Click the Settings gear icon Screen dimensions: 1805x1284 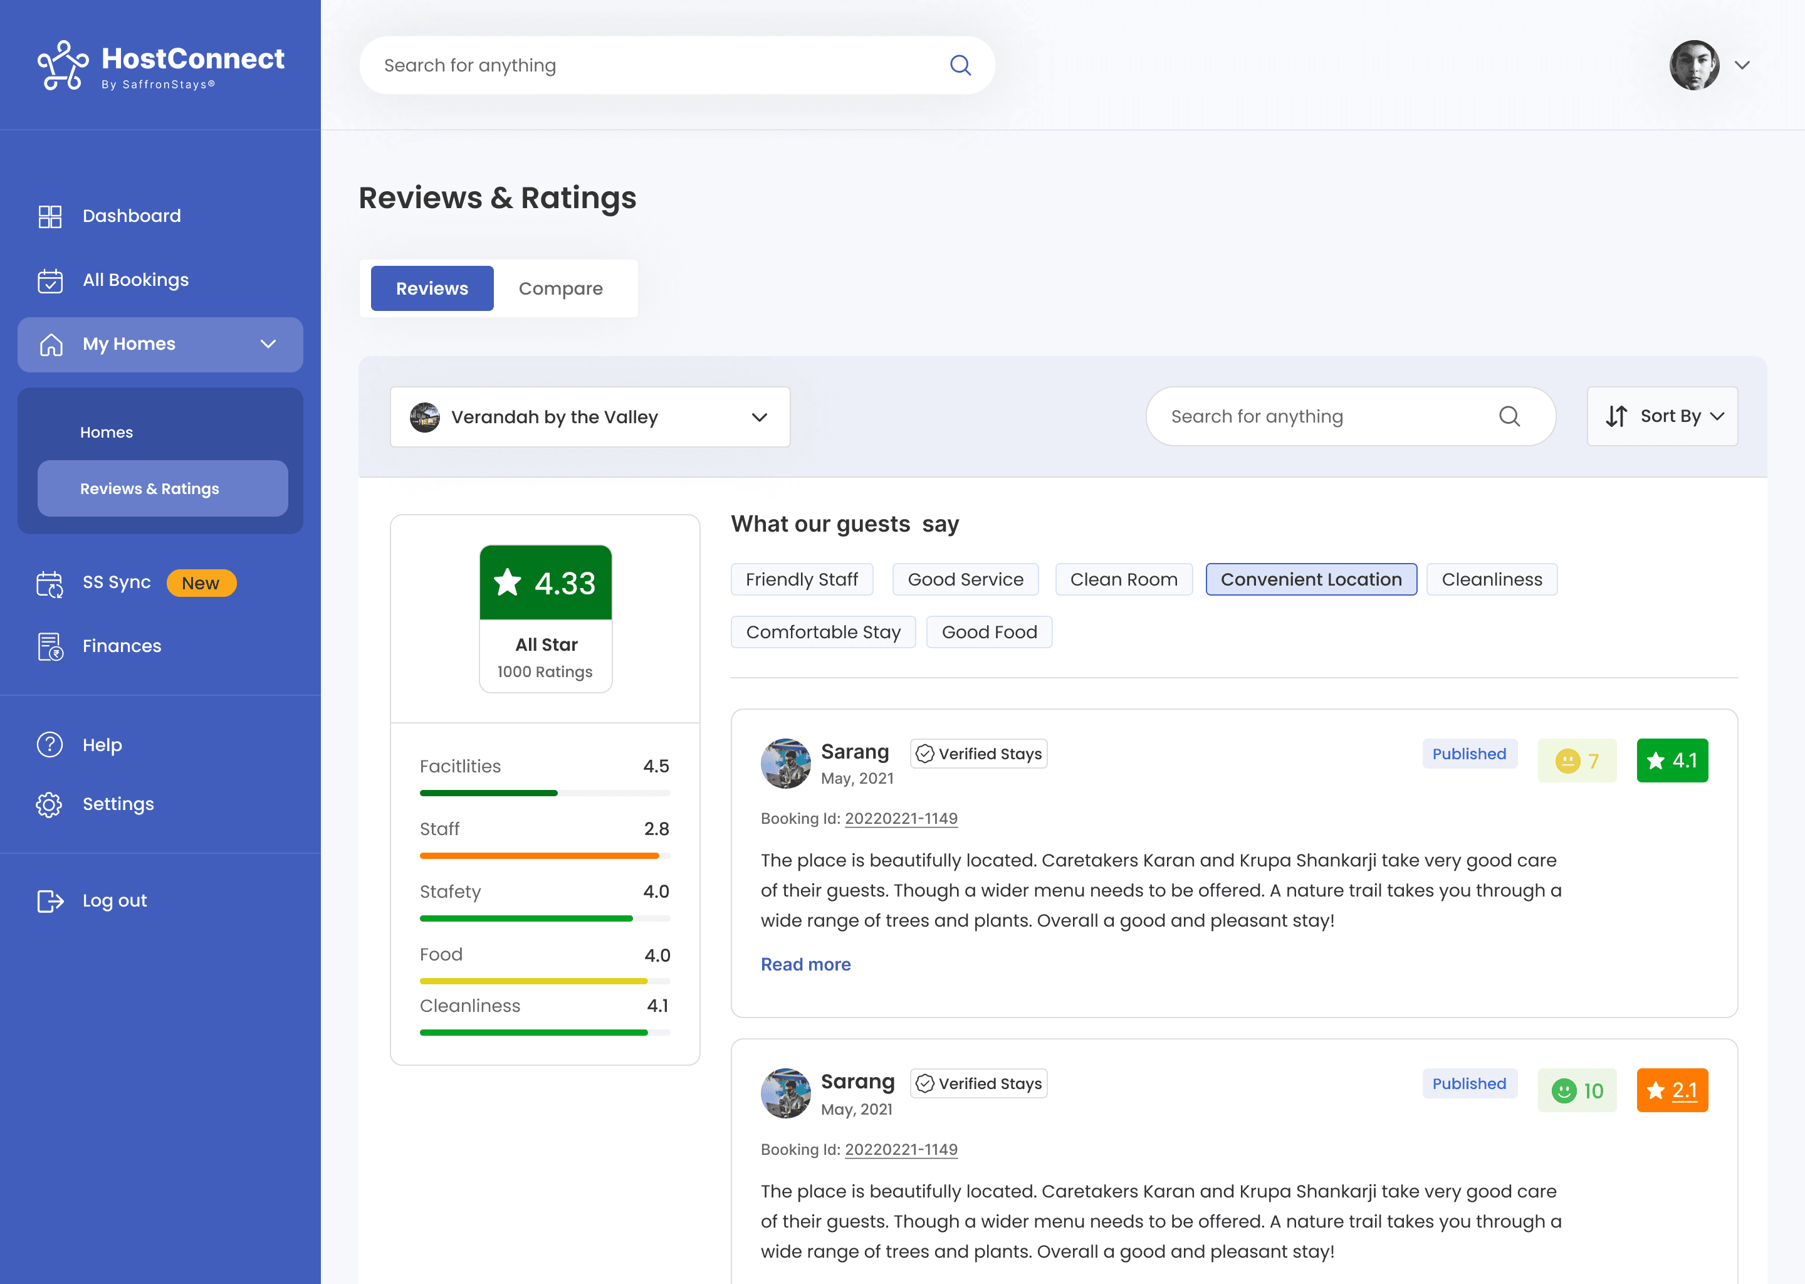[50, 804]
